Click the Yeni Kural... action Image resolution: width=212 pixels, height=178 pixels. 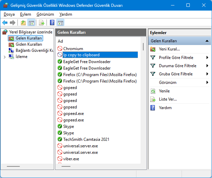tap(169, 49)
